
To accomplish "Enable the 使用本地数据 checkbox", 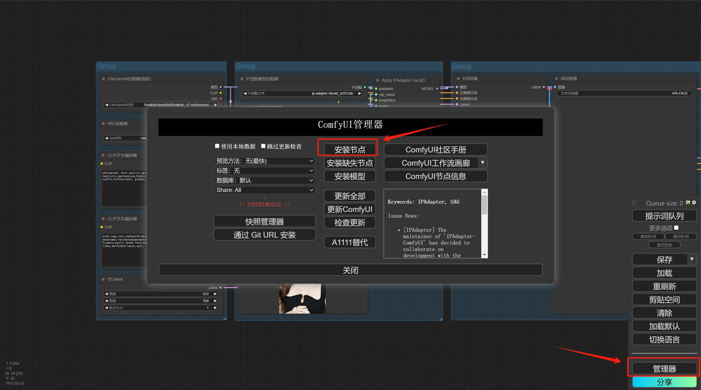I will click(x=217, y=146).
